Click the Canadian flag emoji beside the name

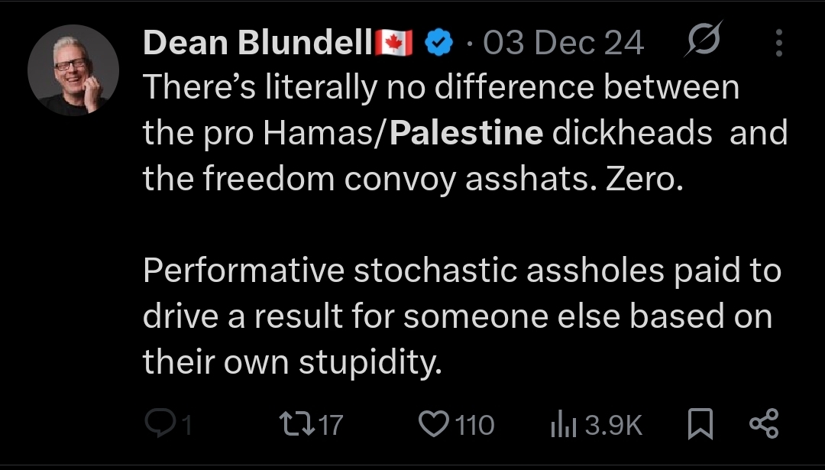pyautogui.click(x=393, y=43)
